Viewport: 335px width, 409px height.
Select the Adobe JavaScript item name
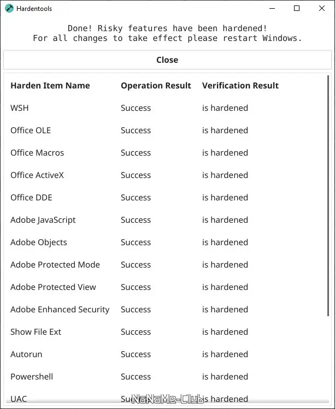[x=43, y=220]
